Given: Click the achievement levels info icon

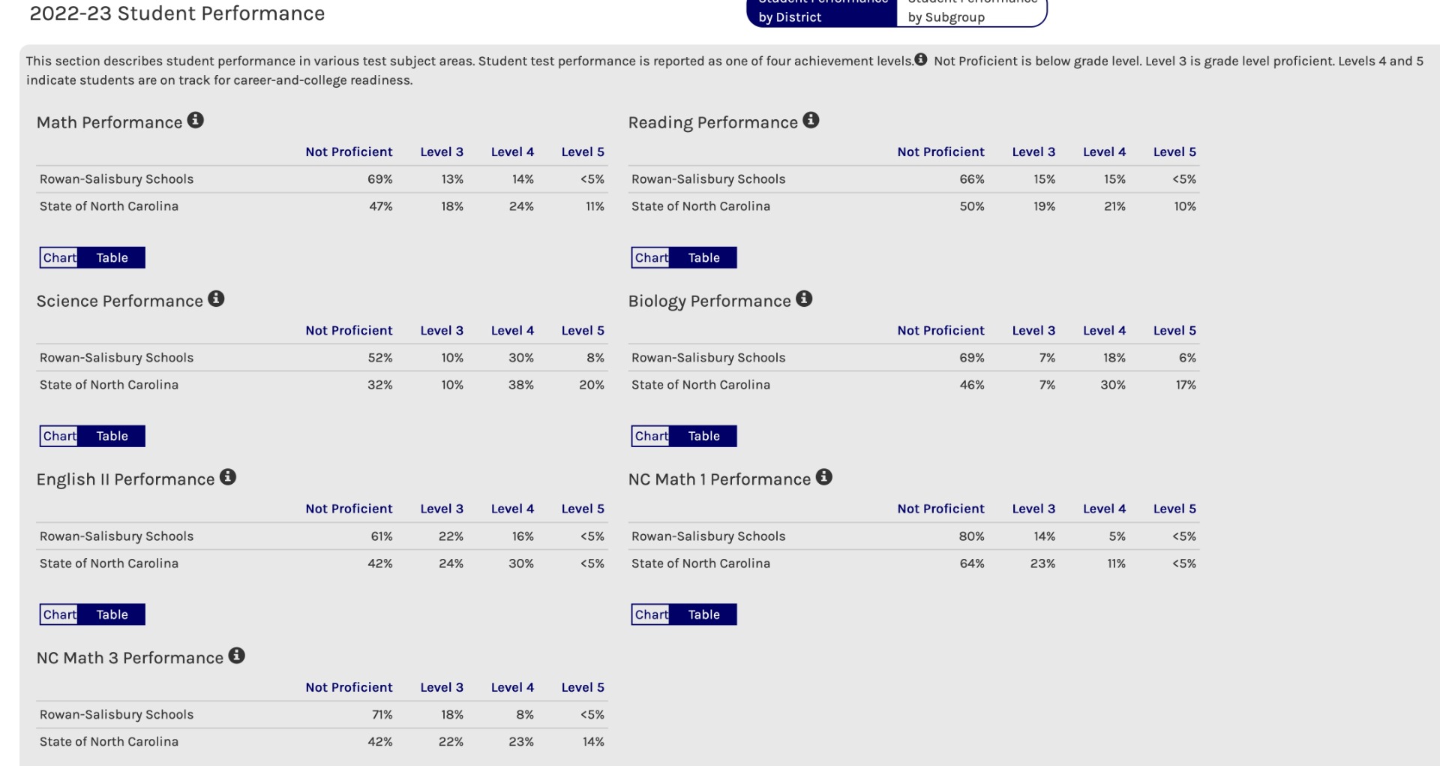Looking at the screenshot, I should [x=920, y=60].
